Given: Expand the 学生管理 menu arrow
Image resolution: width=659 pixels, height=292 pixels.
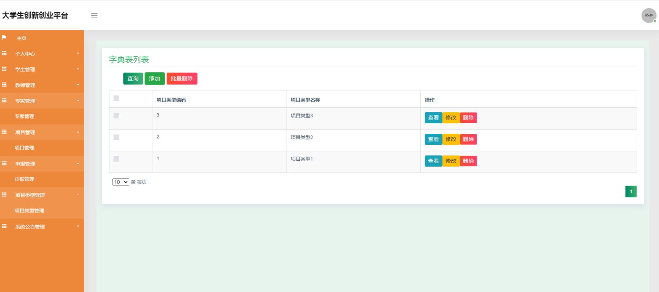Looking at the screenshot, I should tap(78, 69).
